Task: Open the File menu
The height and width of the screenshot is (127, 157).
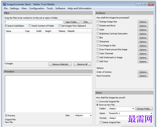Action: pos(6,8)
